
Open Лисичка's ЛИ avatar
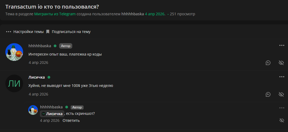[14, 83]
